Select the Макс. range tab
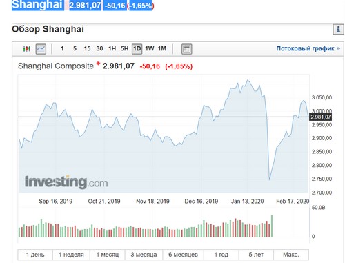345x263 pixels. (291, 255)
